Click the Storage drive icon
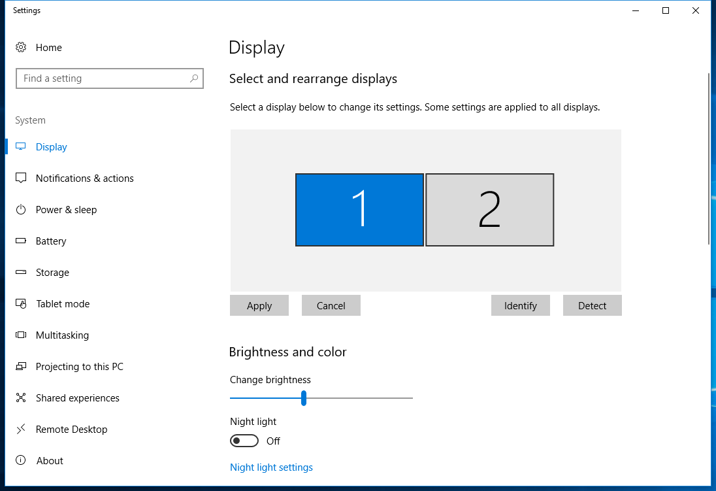 (21, 272)
